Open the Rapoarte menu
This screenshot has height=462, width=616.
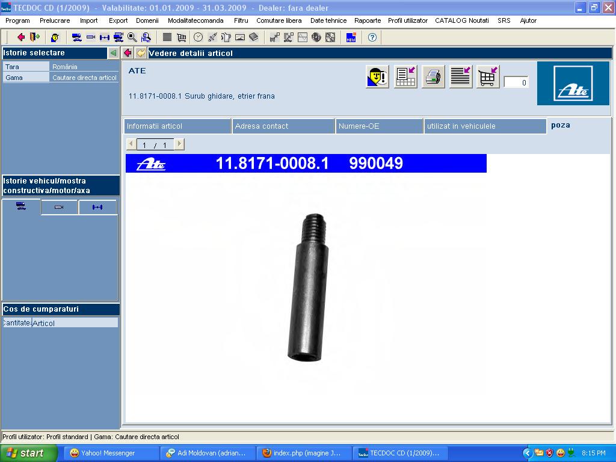pos(368,20)
